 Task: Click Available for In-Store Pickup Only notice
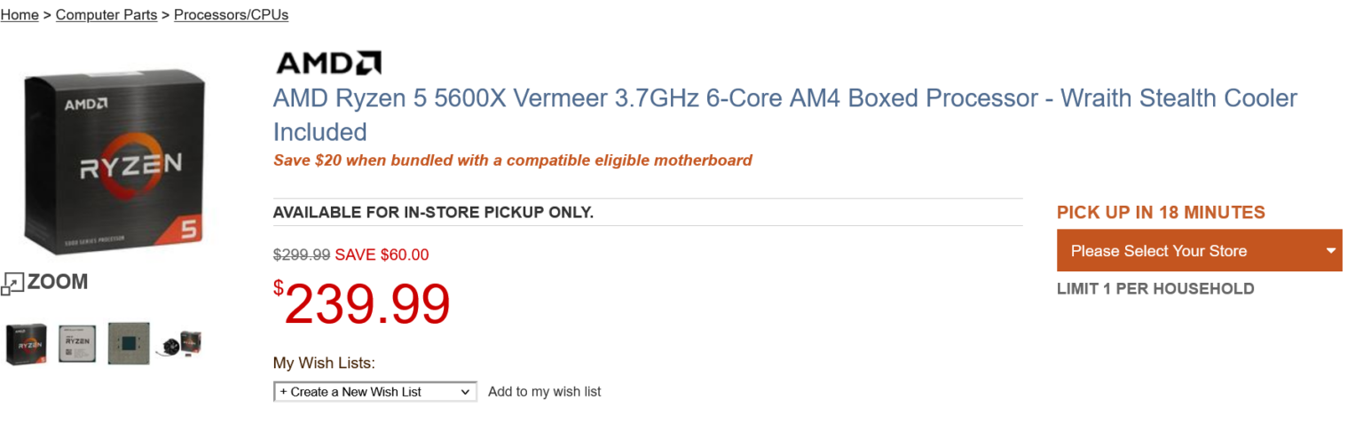[433, 212]
